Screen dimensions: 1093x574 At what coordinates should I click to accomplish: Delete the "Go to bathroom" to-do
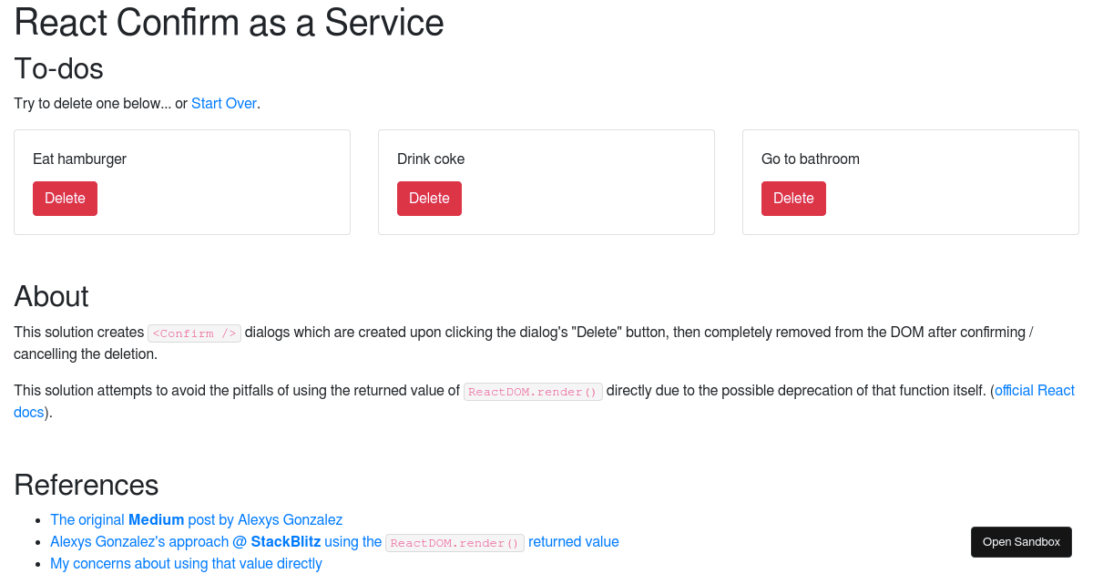[x=793, y=198]
